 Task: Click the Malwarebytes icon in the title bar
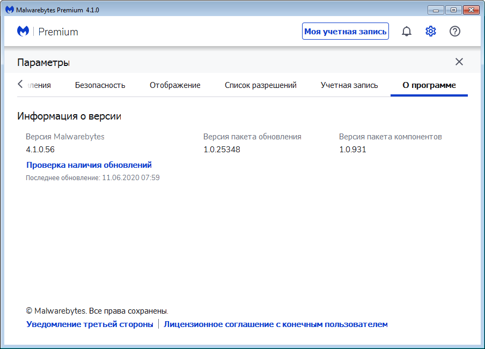(9, 10)
